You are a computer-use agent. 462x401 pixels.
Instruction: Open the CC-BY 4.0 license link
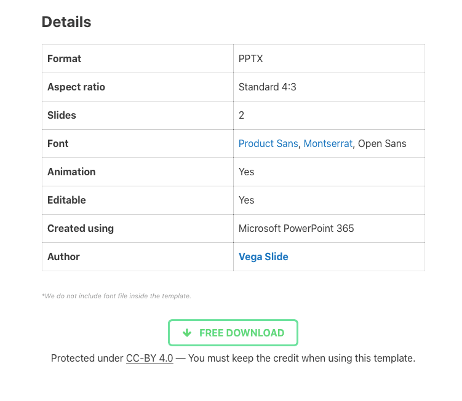(149, 359)
